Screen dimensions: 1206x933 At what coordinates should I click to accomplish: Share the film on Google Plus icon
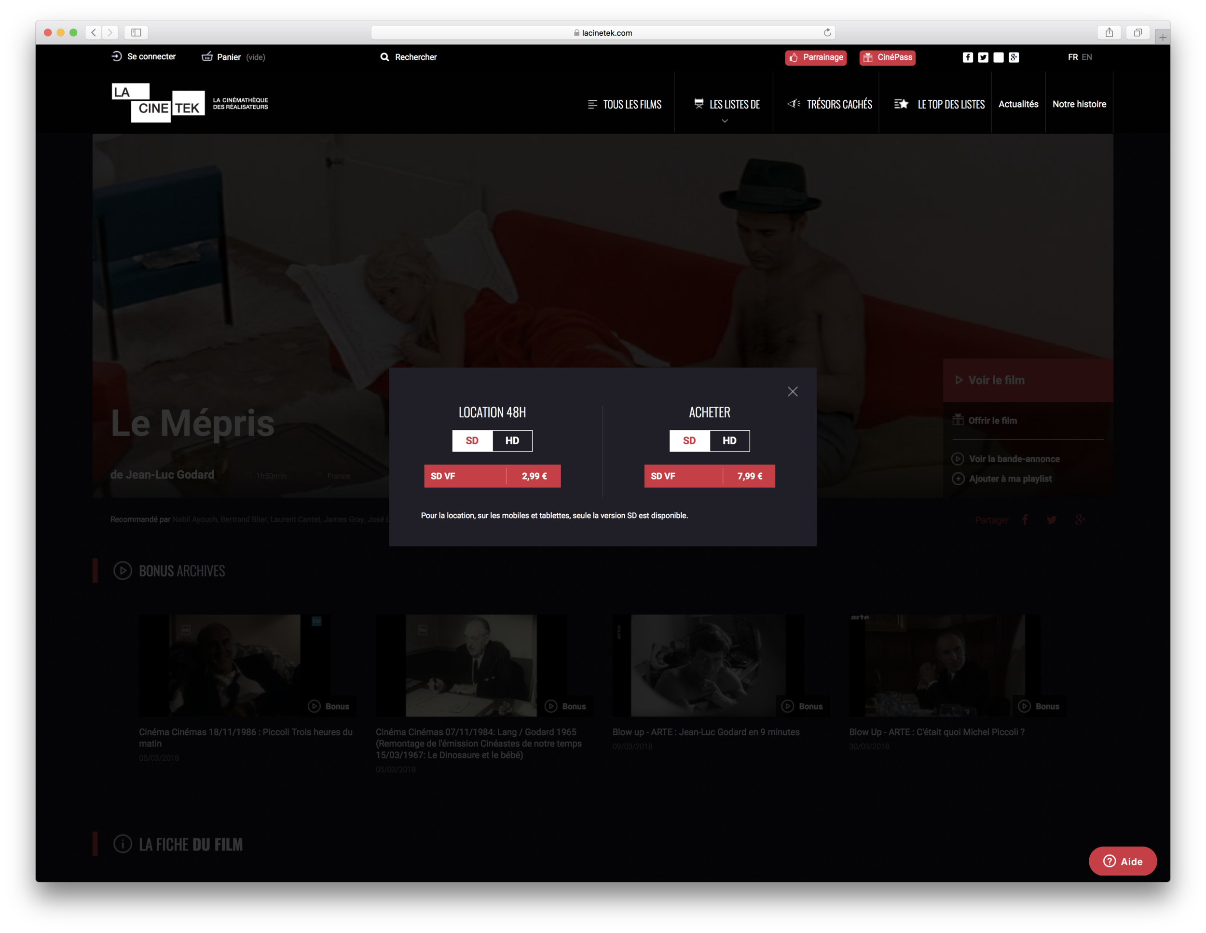[1080, 520]
